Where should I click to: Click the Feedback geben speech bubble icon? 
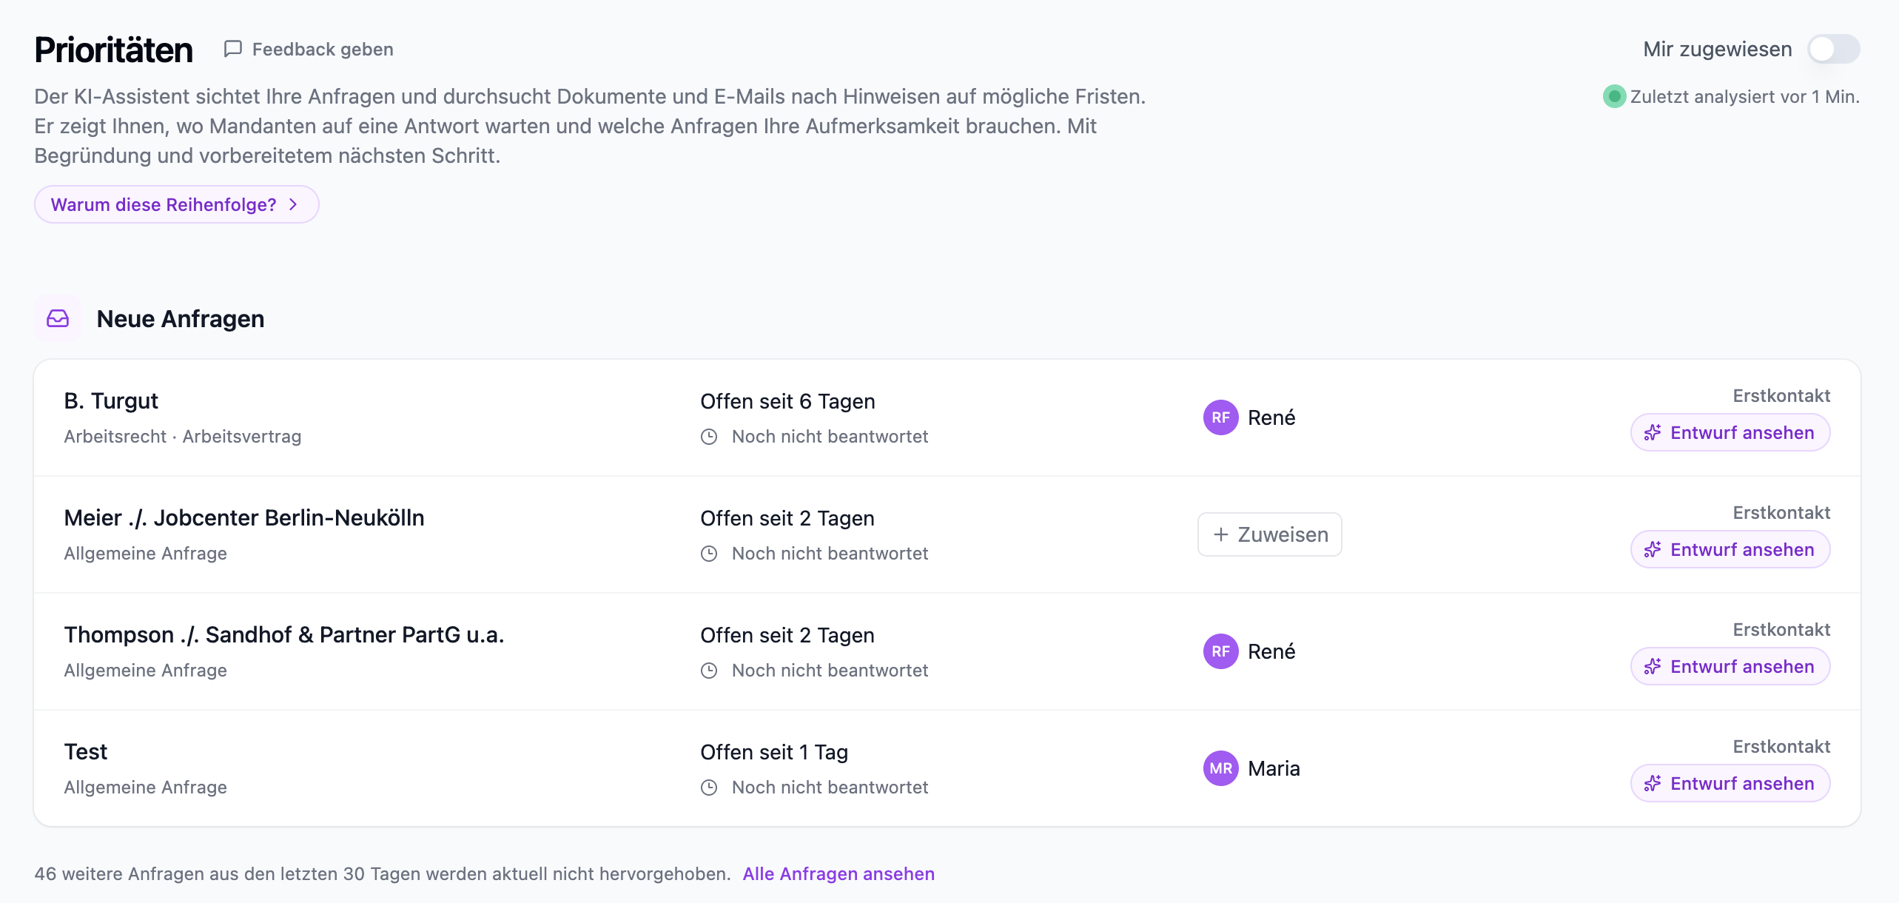233,49
